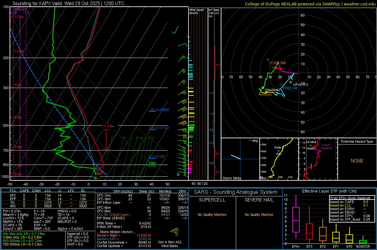Click the 'Potential Hazard Type' header
Image resolution: width=377 pixels, height=250 pixels.
click(x=357, y=141)
